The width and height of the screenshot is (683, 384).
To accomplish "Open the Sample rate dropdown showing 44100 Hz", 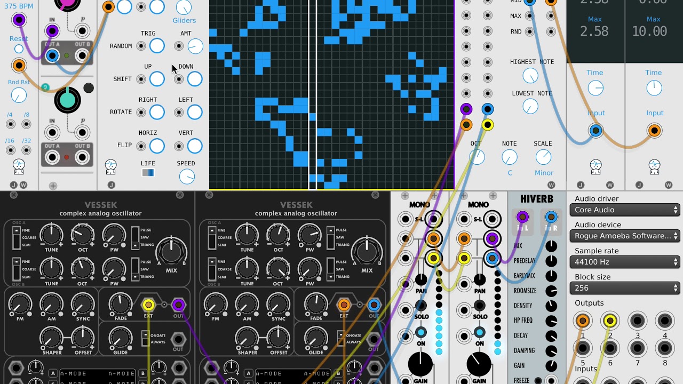I will coord(624,262).
